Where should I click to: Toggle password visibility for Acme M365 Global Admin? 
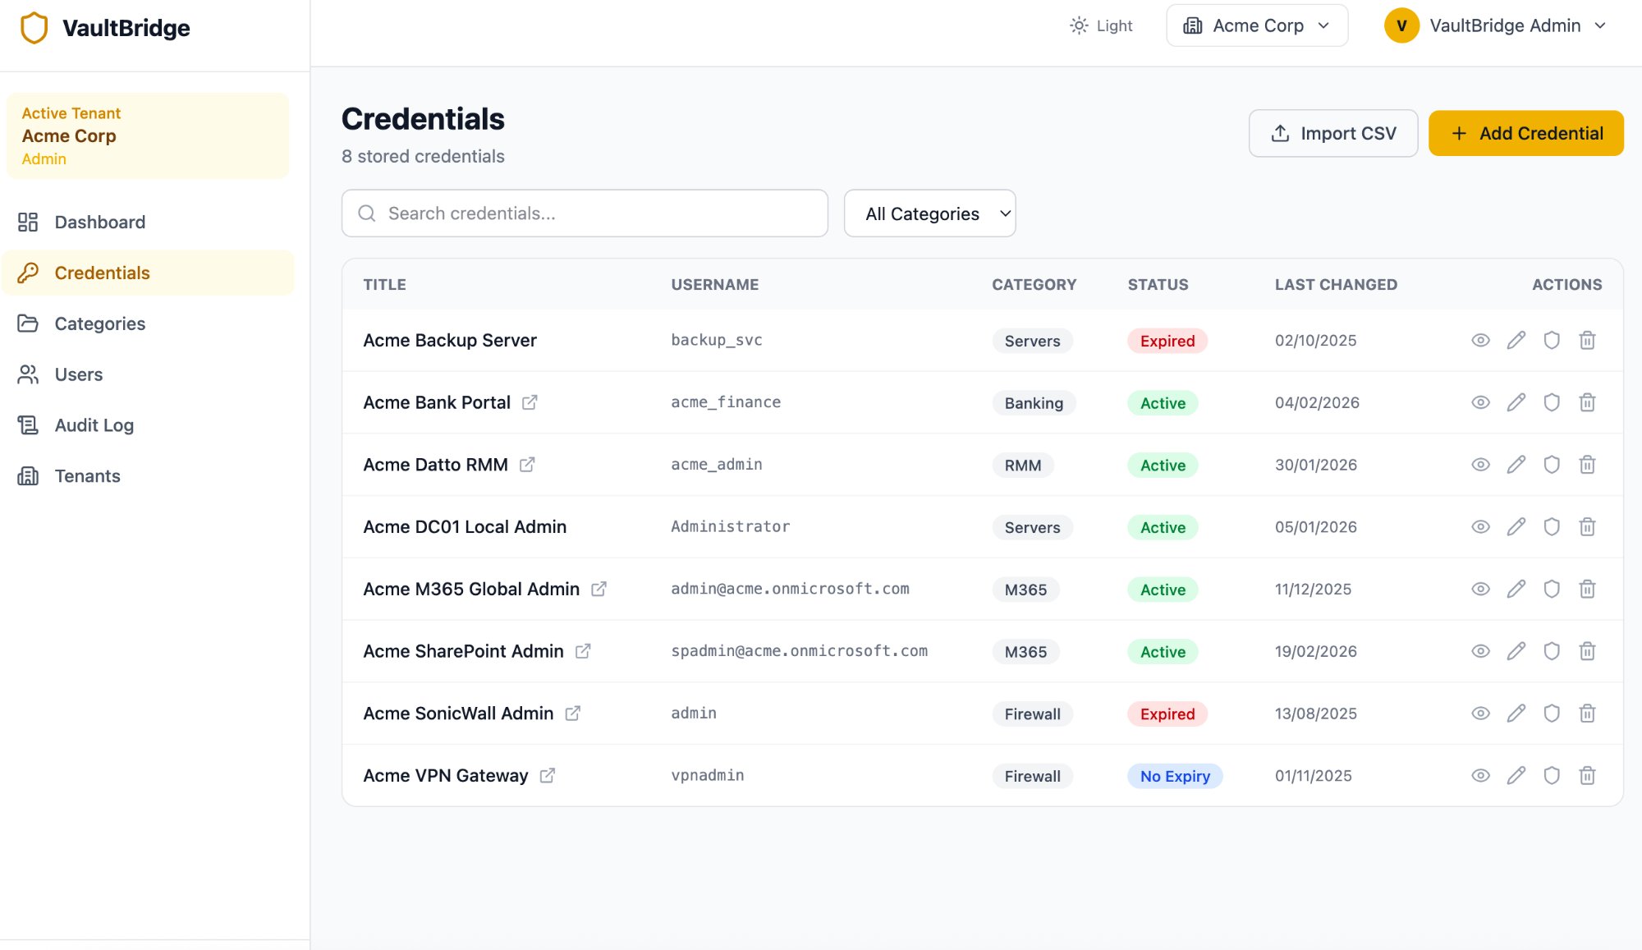pos(1480,589)
